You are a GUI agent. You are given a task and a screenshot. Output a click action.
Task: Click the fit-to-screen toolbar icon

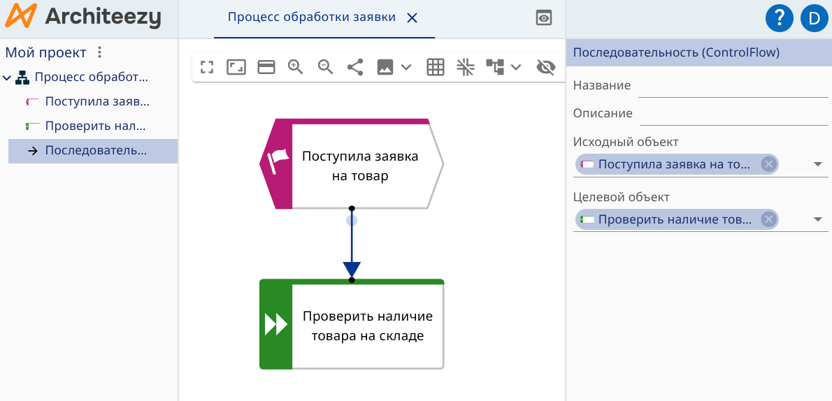click(207, 67)
